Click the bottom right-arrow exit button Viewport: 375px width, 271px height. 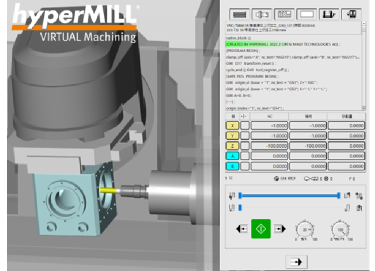[x=295, y=261]
